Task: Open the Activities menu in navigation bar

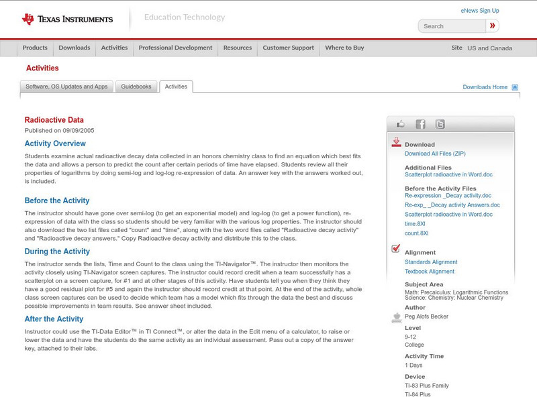Action: point(114,48)
